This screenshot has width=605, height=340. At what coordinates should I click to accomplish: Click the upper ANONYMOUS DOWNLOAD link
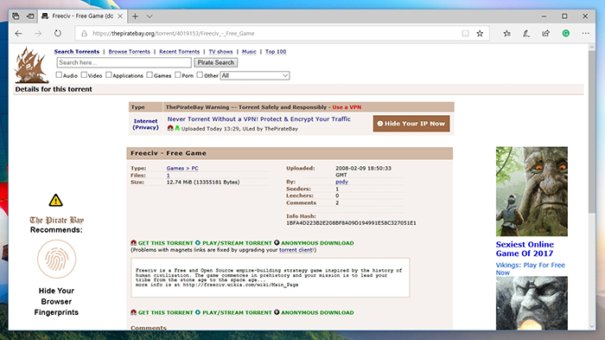tap(317, 243)
